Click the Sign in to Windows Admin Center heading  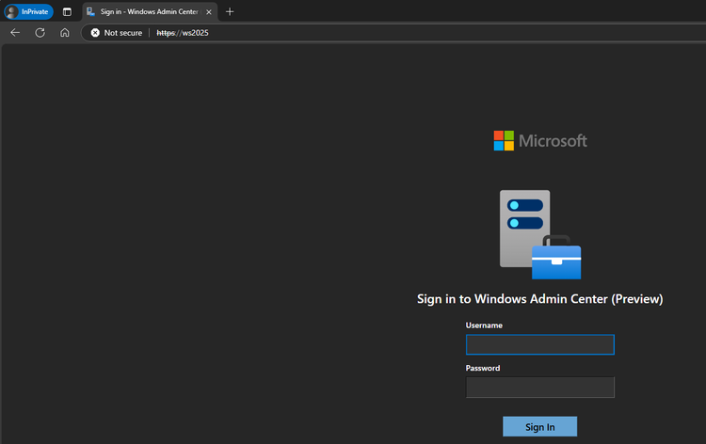pyautogui.click(x=540, y=299)
